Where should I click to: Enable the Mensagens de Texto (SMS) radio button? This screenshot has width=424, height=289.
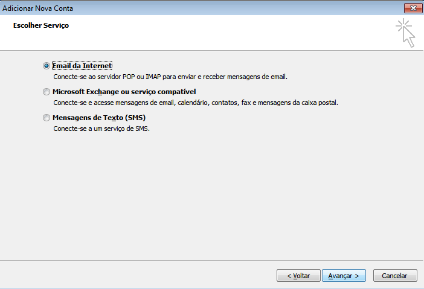coord(47,118)
